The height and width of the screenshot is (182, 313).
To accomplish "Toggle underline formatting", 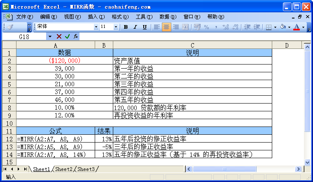I will click(145, 27).
